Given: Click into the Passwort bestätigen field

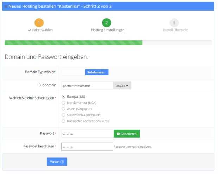Looking at the screenshot, I should pyautogui.click(x=87, y=146).
